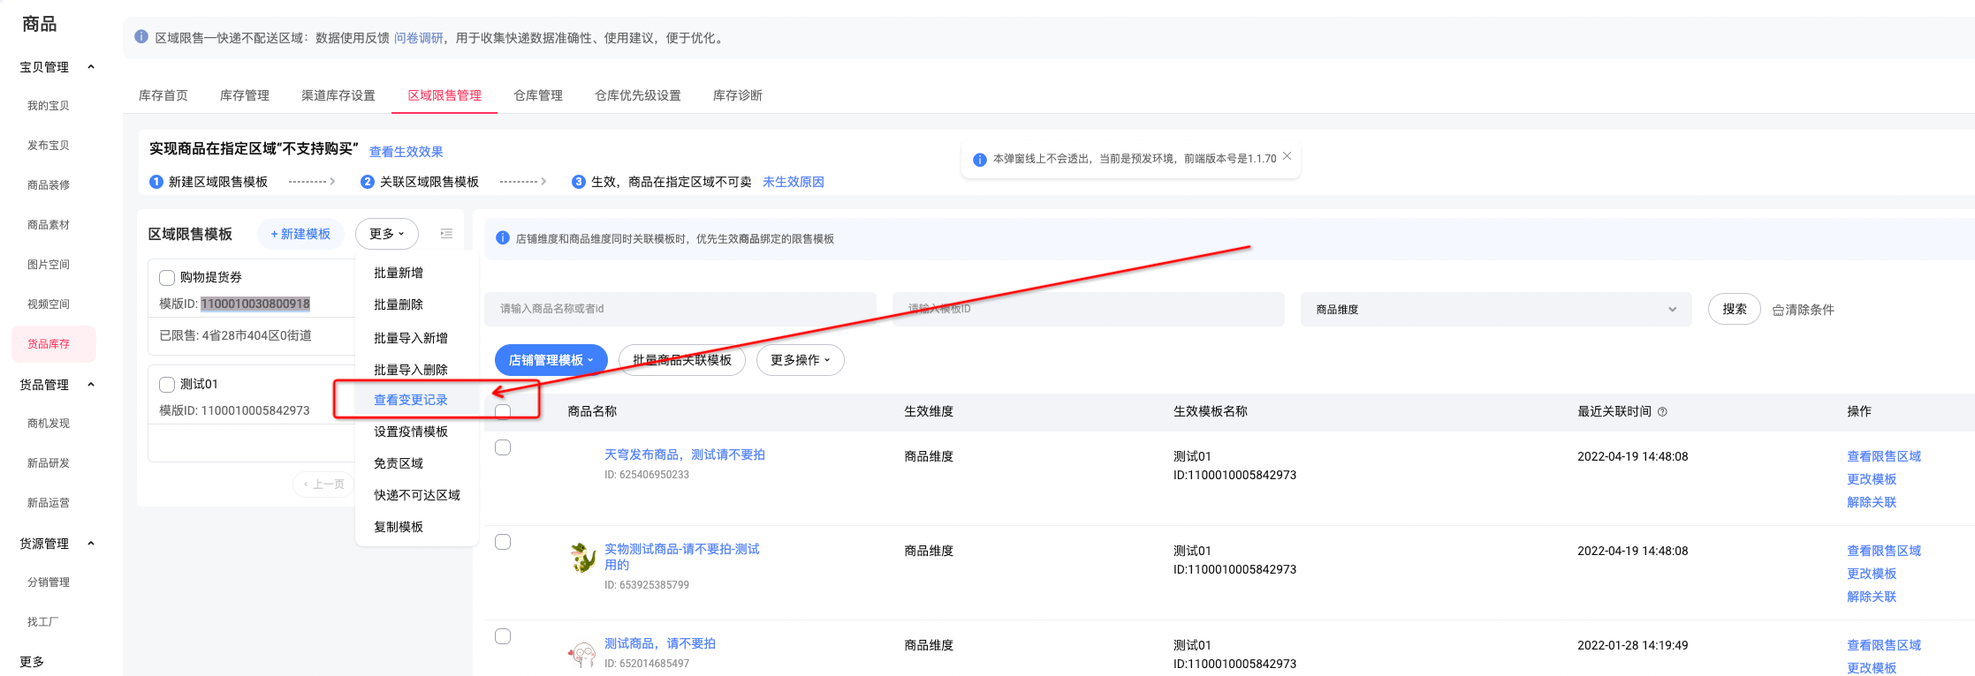Click the template ID 1100010030800918

(255, 304)
